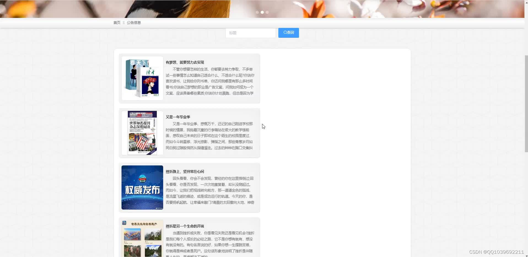Select the highlighted middle carousel dot
This screenshot has height=257, width=528.
click(x=262, y=12)
